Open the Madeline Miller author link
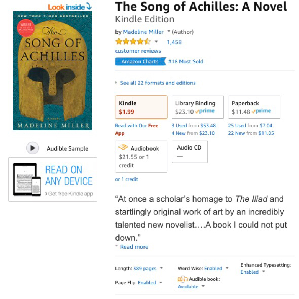 coord(143,32)
